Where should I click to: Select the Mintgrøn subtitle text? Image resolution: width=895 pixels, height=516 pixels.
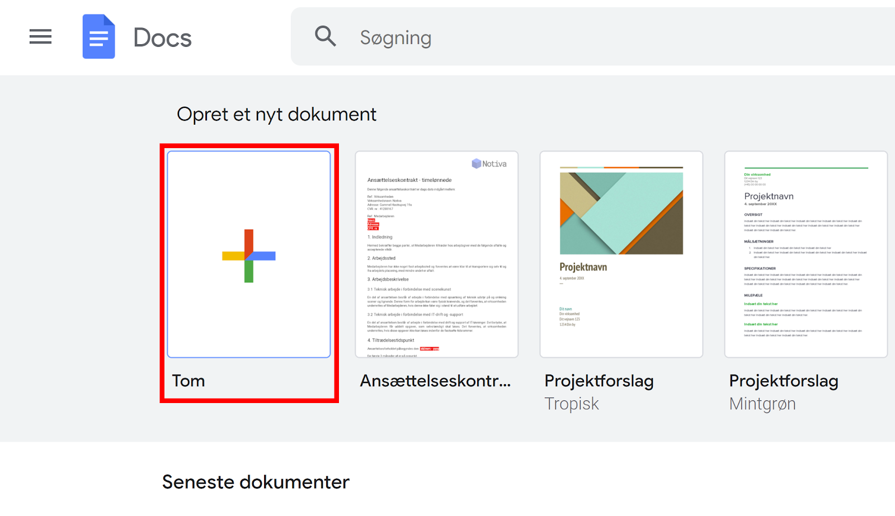(762, 404)
